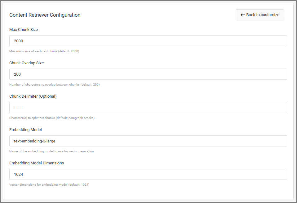
Task: Focus the Max Chunk Size input field
Action: tap(148, 41)
